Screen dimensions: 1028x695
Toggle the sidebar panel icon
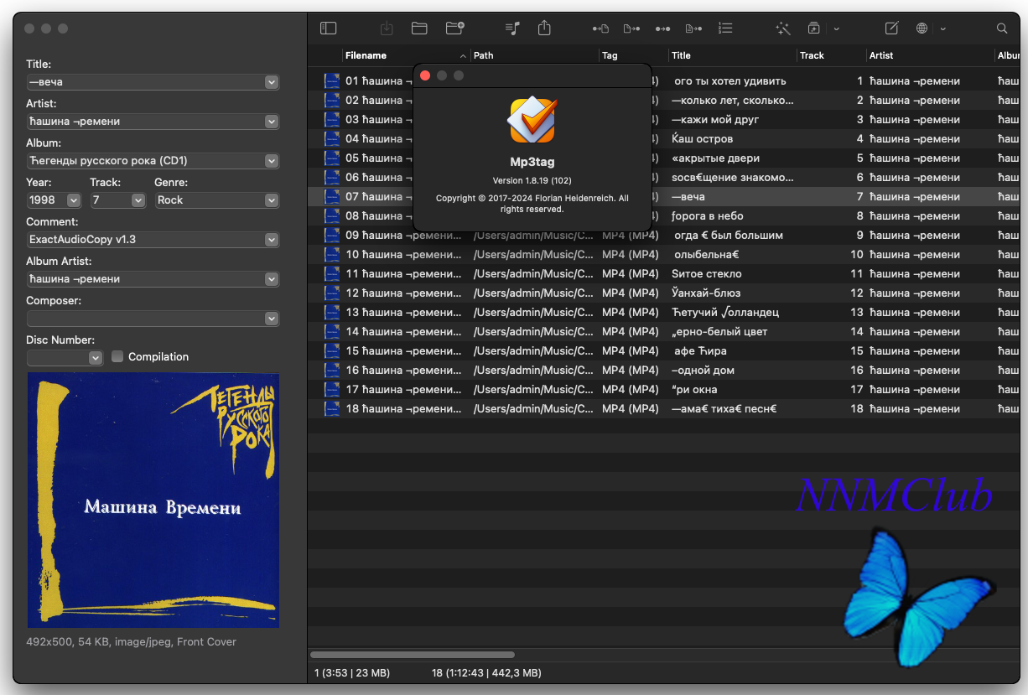tap(329, 29)
